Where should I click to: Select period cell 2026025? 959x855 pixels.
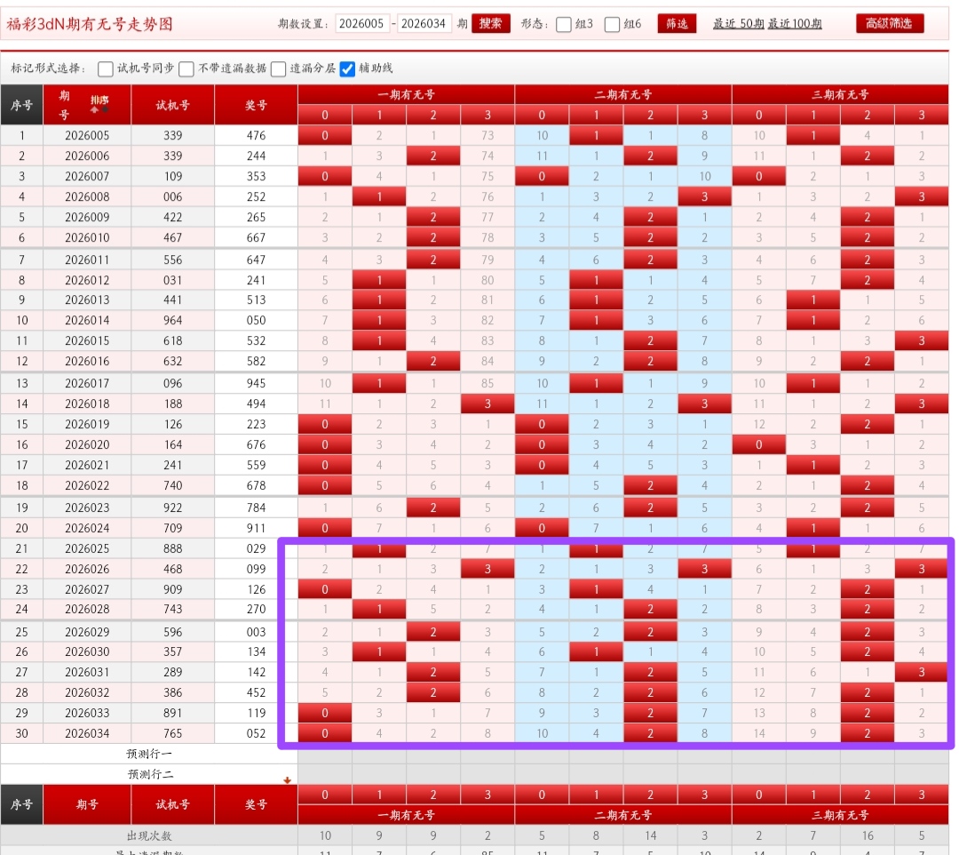(x=87, y=548)
